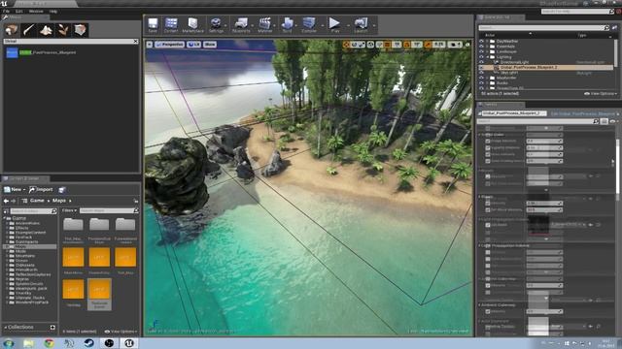Click the Launch toolbar icon
622x349 pixels.
[361, 25]
